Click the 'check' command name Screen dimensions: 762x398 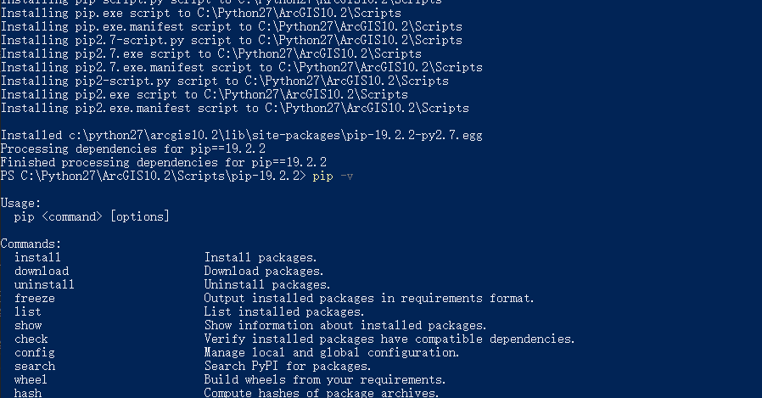pos(31,339)
